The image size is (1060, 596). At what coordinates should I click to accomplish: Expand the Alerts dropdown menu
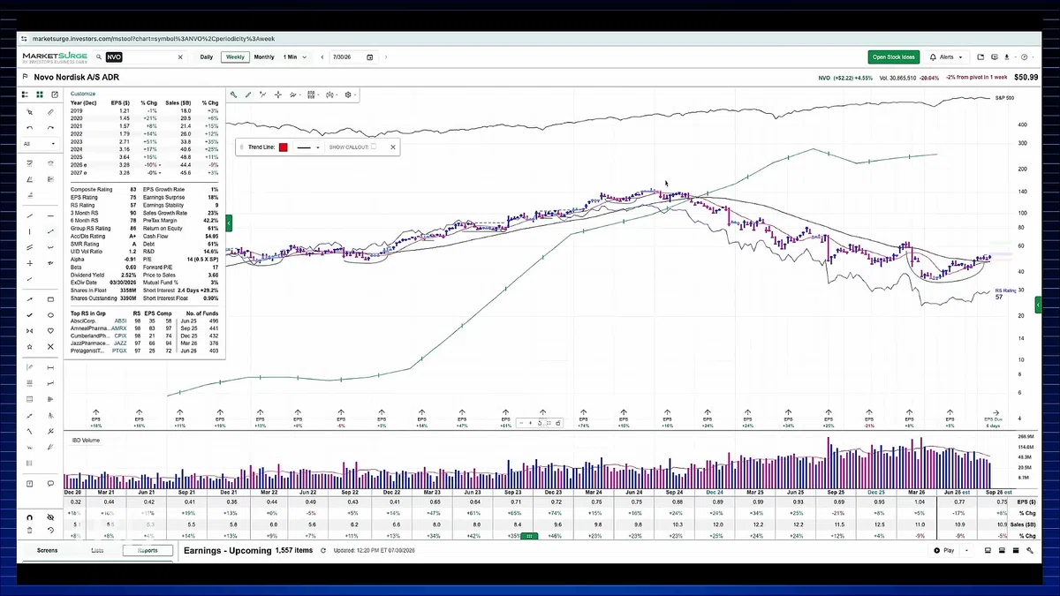click(x=947, y=57)
